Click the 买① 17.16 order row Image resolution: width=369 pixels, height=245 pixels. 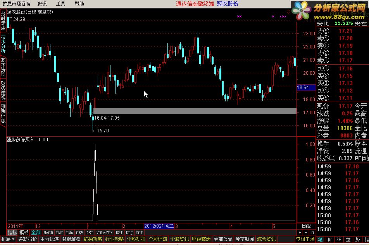coord(335,69)
